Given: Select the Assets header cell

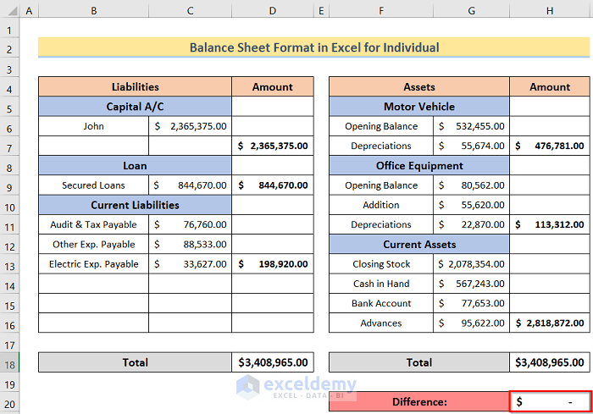Looking at the screenshot, I should click(418, 87).
